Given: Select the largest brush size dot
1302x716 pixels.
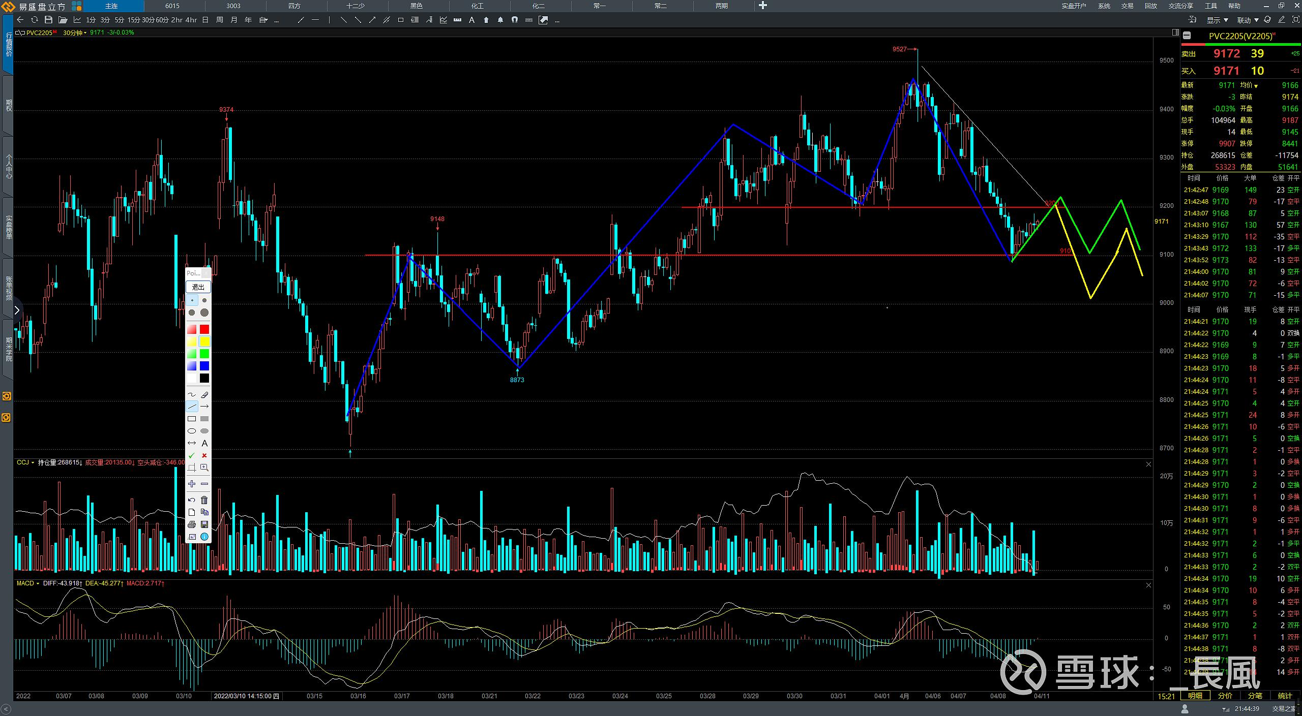Looking at the screenshot, I should pos(204,313).
